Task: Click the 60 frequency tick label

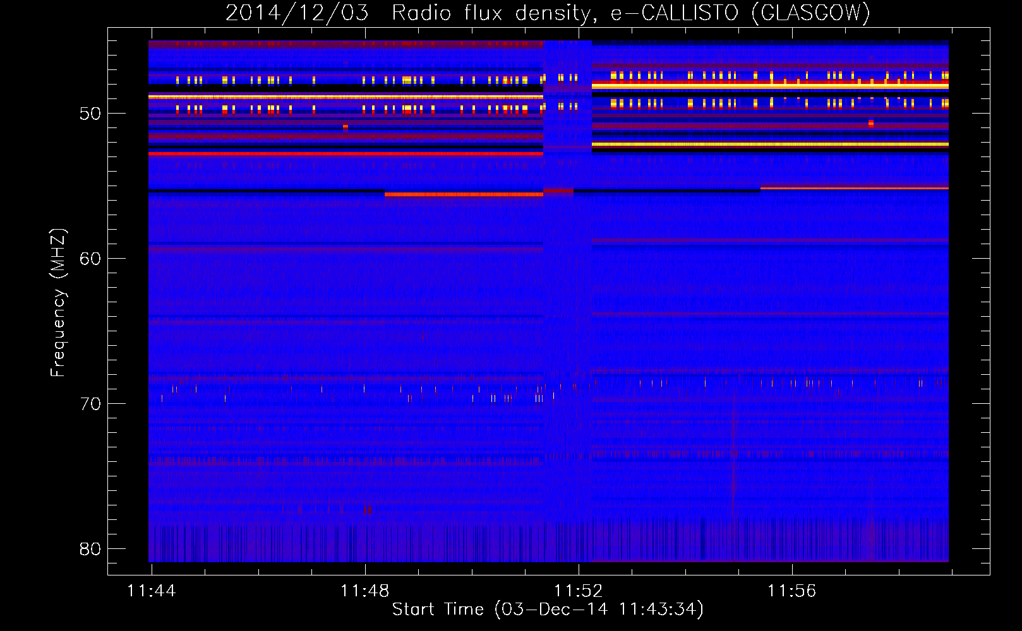Action: 90,259
